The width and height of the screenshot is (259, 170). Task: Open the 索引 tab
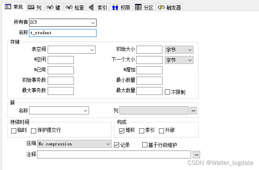click(98, 7)
